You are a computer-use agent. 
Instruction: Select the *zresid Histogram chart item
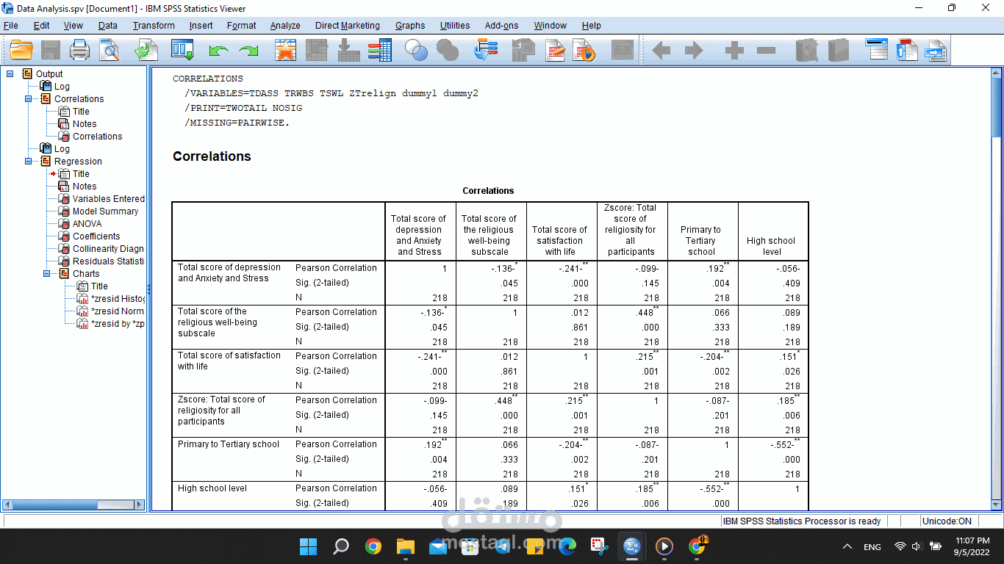coord(118,298)
